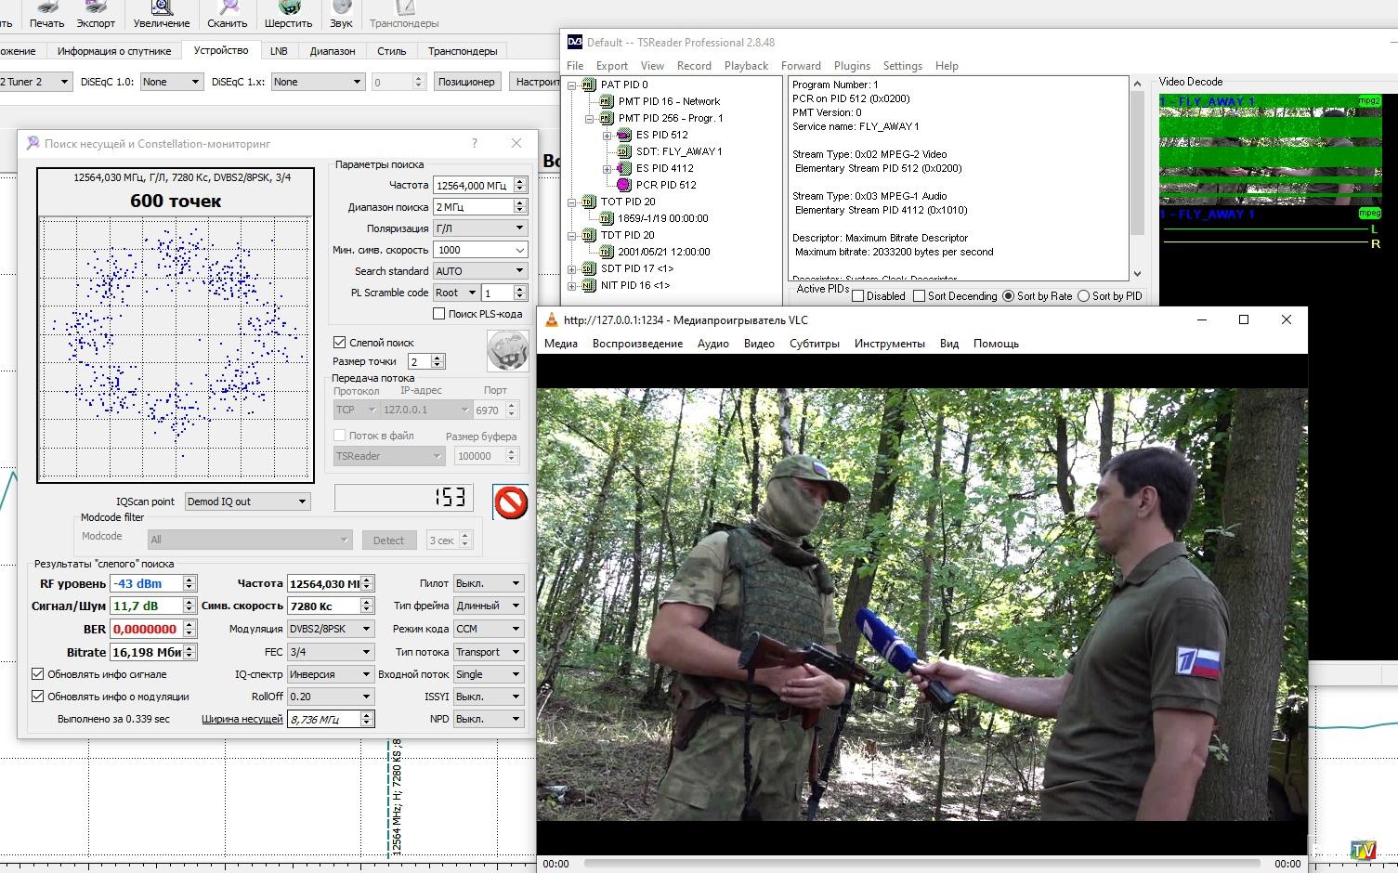Enable the Поиск PLS-кода checkbox
This screenshot has width=1398, height=873.
pos(439,314)
